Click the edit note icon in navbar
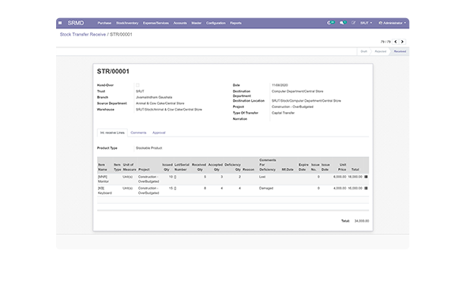Screen dimensions: 466x284 pos(353,23)
